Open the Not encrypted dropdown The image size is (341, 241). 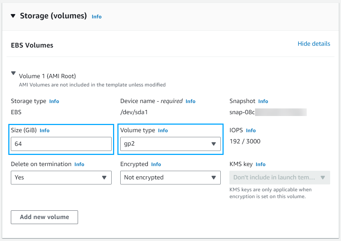pos(170,178)
